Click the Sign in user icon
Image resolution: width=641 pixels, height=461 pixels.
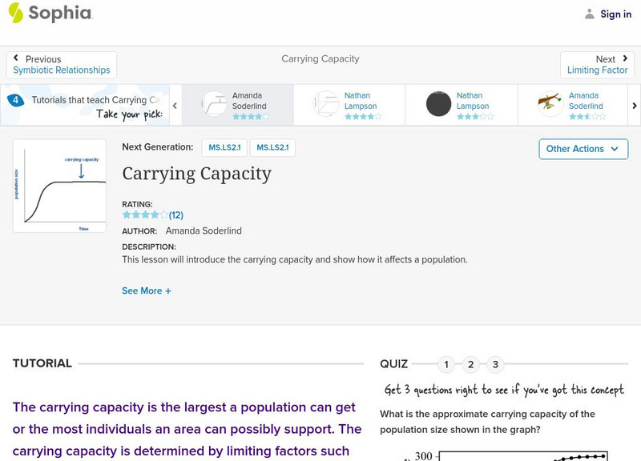click(x=590, y=14)
